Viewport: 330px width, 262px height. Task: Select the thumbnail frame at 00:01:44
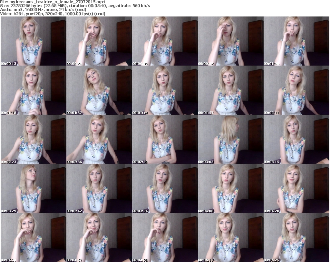tap(165, 90)
